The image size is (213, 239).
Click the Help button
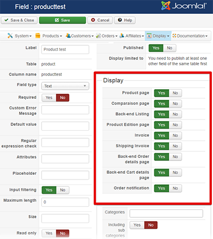125,20
